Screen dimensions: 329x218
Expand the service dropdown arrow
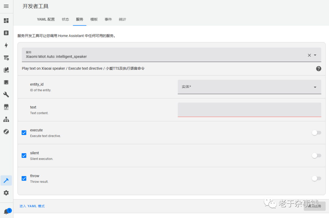click(315, 55)
